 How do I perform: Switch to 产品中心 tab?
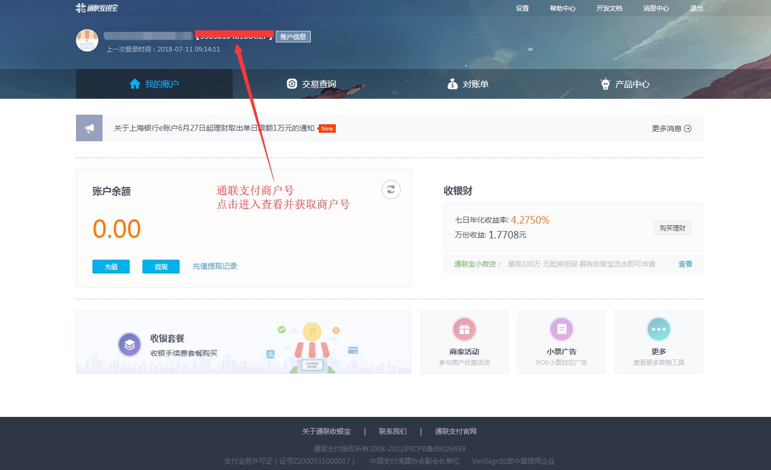[625, 84]
